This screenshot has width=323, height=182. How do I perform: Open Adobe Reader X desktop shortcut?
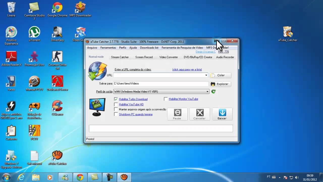tap(11, 59)
